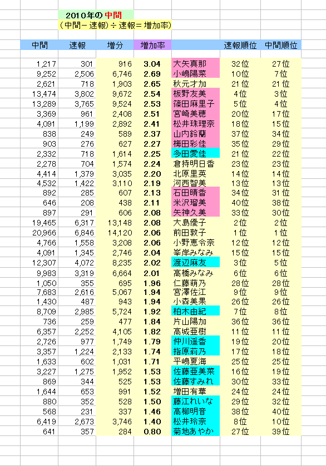Click the pink cell 板野友美
Viewport: 326px width, 466px height.
coord(196,93)
